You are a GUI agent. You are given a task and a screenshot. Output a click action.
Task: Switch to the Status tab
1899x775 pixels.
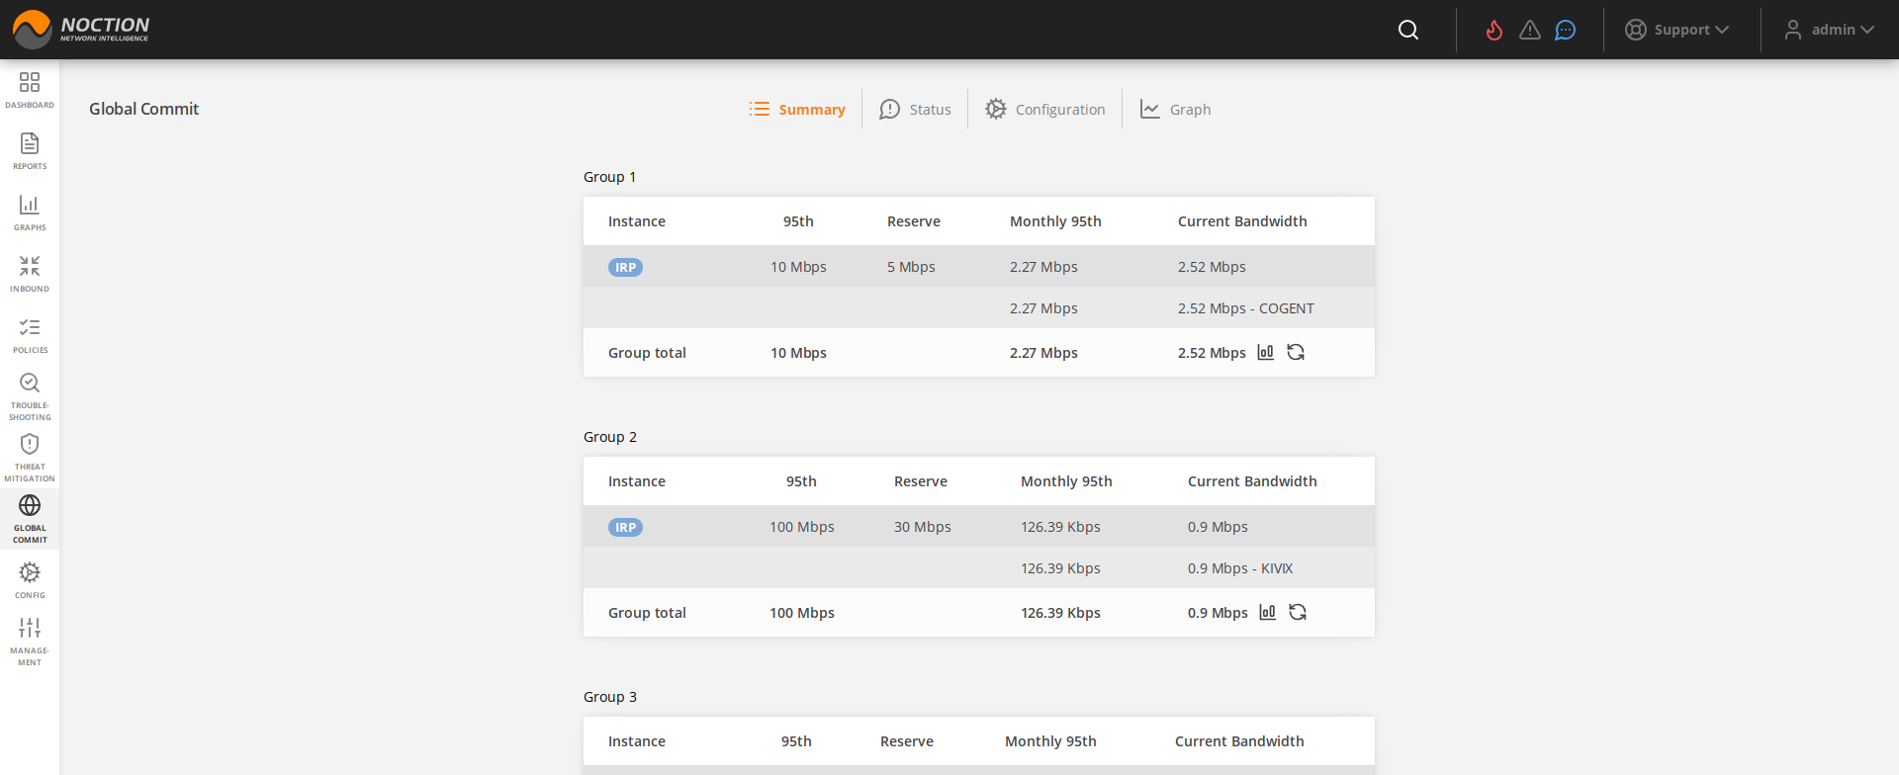(x=916, y=109)
